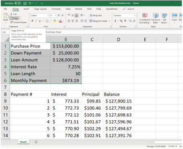Save the workbook with the disk icon
The image size is (183, 149).
(25, 3)
